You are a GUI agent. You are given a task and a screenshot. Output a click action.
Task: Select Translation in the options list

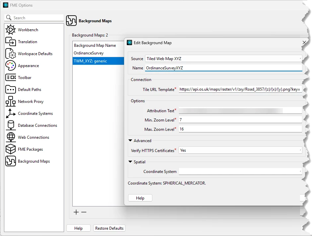coord(28,42)
